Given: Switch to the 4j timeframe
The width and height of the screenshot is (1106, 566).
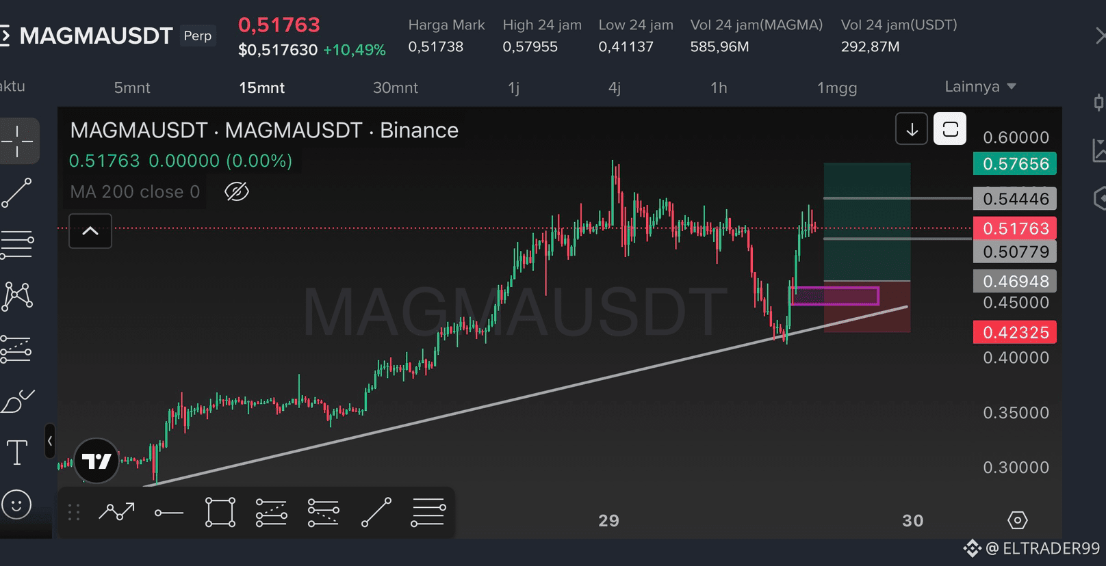Looking at the screenshot, I should (615, 87).
